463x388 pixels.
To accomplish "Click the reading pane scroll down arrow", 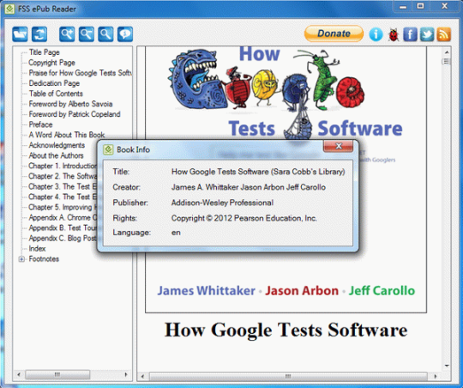I will point(447,366).
